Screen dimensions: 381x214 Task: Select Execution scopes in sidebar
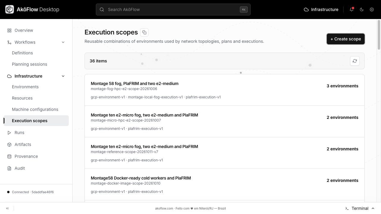tap(36, 121)
